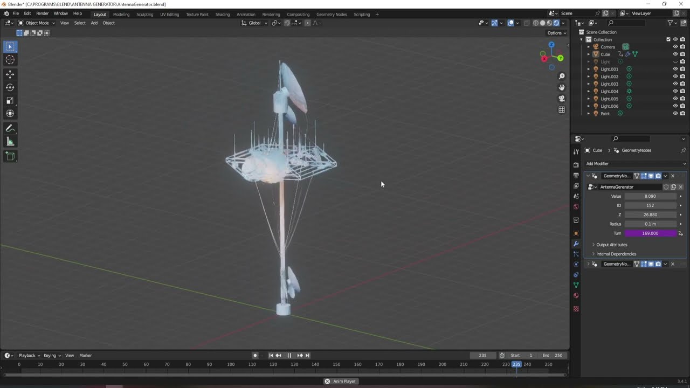Click the Z axis on the navigation gizmo
Image resolution: width=690 pixels, height=388 pixels.
pos(551,45)
